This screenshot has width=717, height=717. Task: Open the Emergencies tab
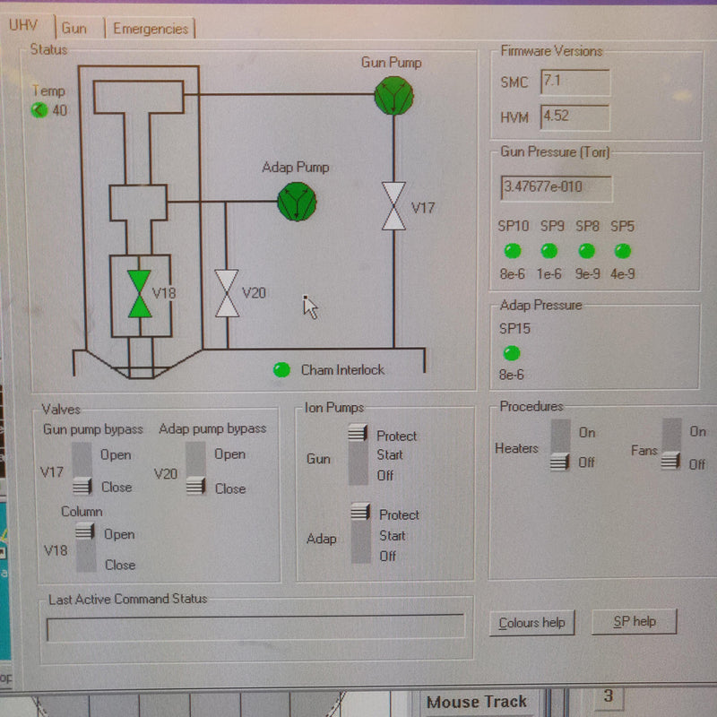click(151, 28)
